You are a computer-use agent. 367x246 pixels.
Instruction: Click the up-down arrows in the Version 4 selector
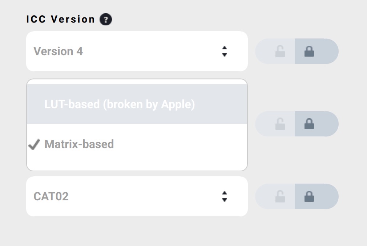pyautogui.click(x=225, y=51)
